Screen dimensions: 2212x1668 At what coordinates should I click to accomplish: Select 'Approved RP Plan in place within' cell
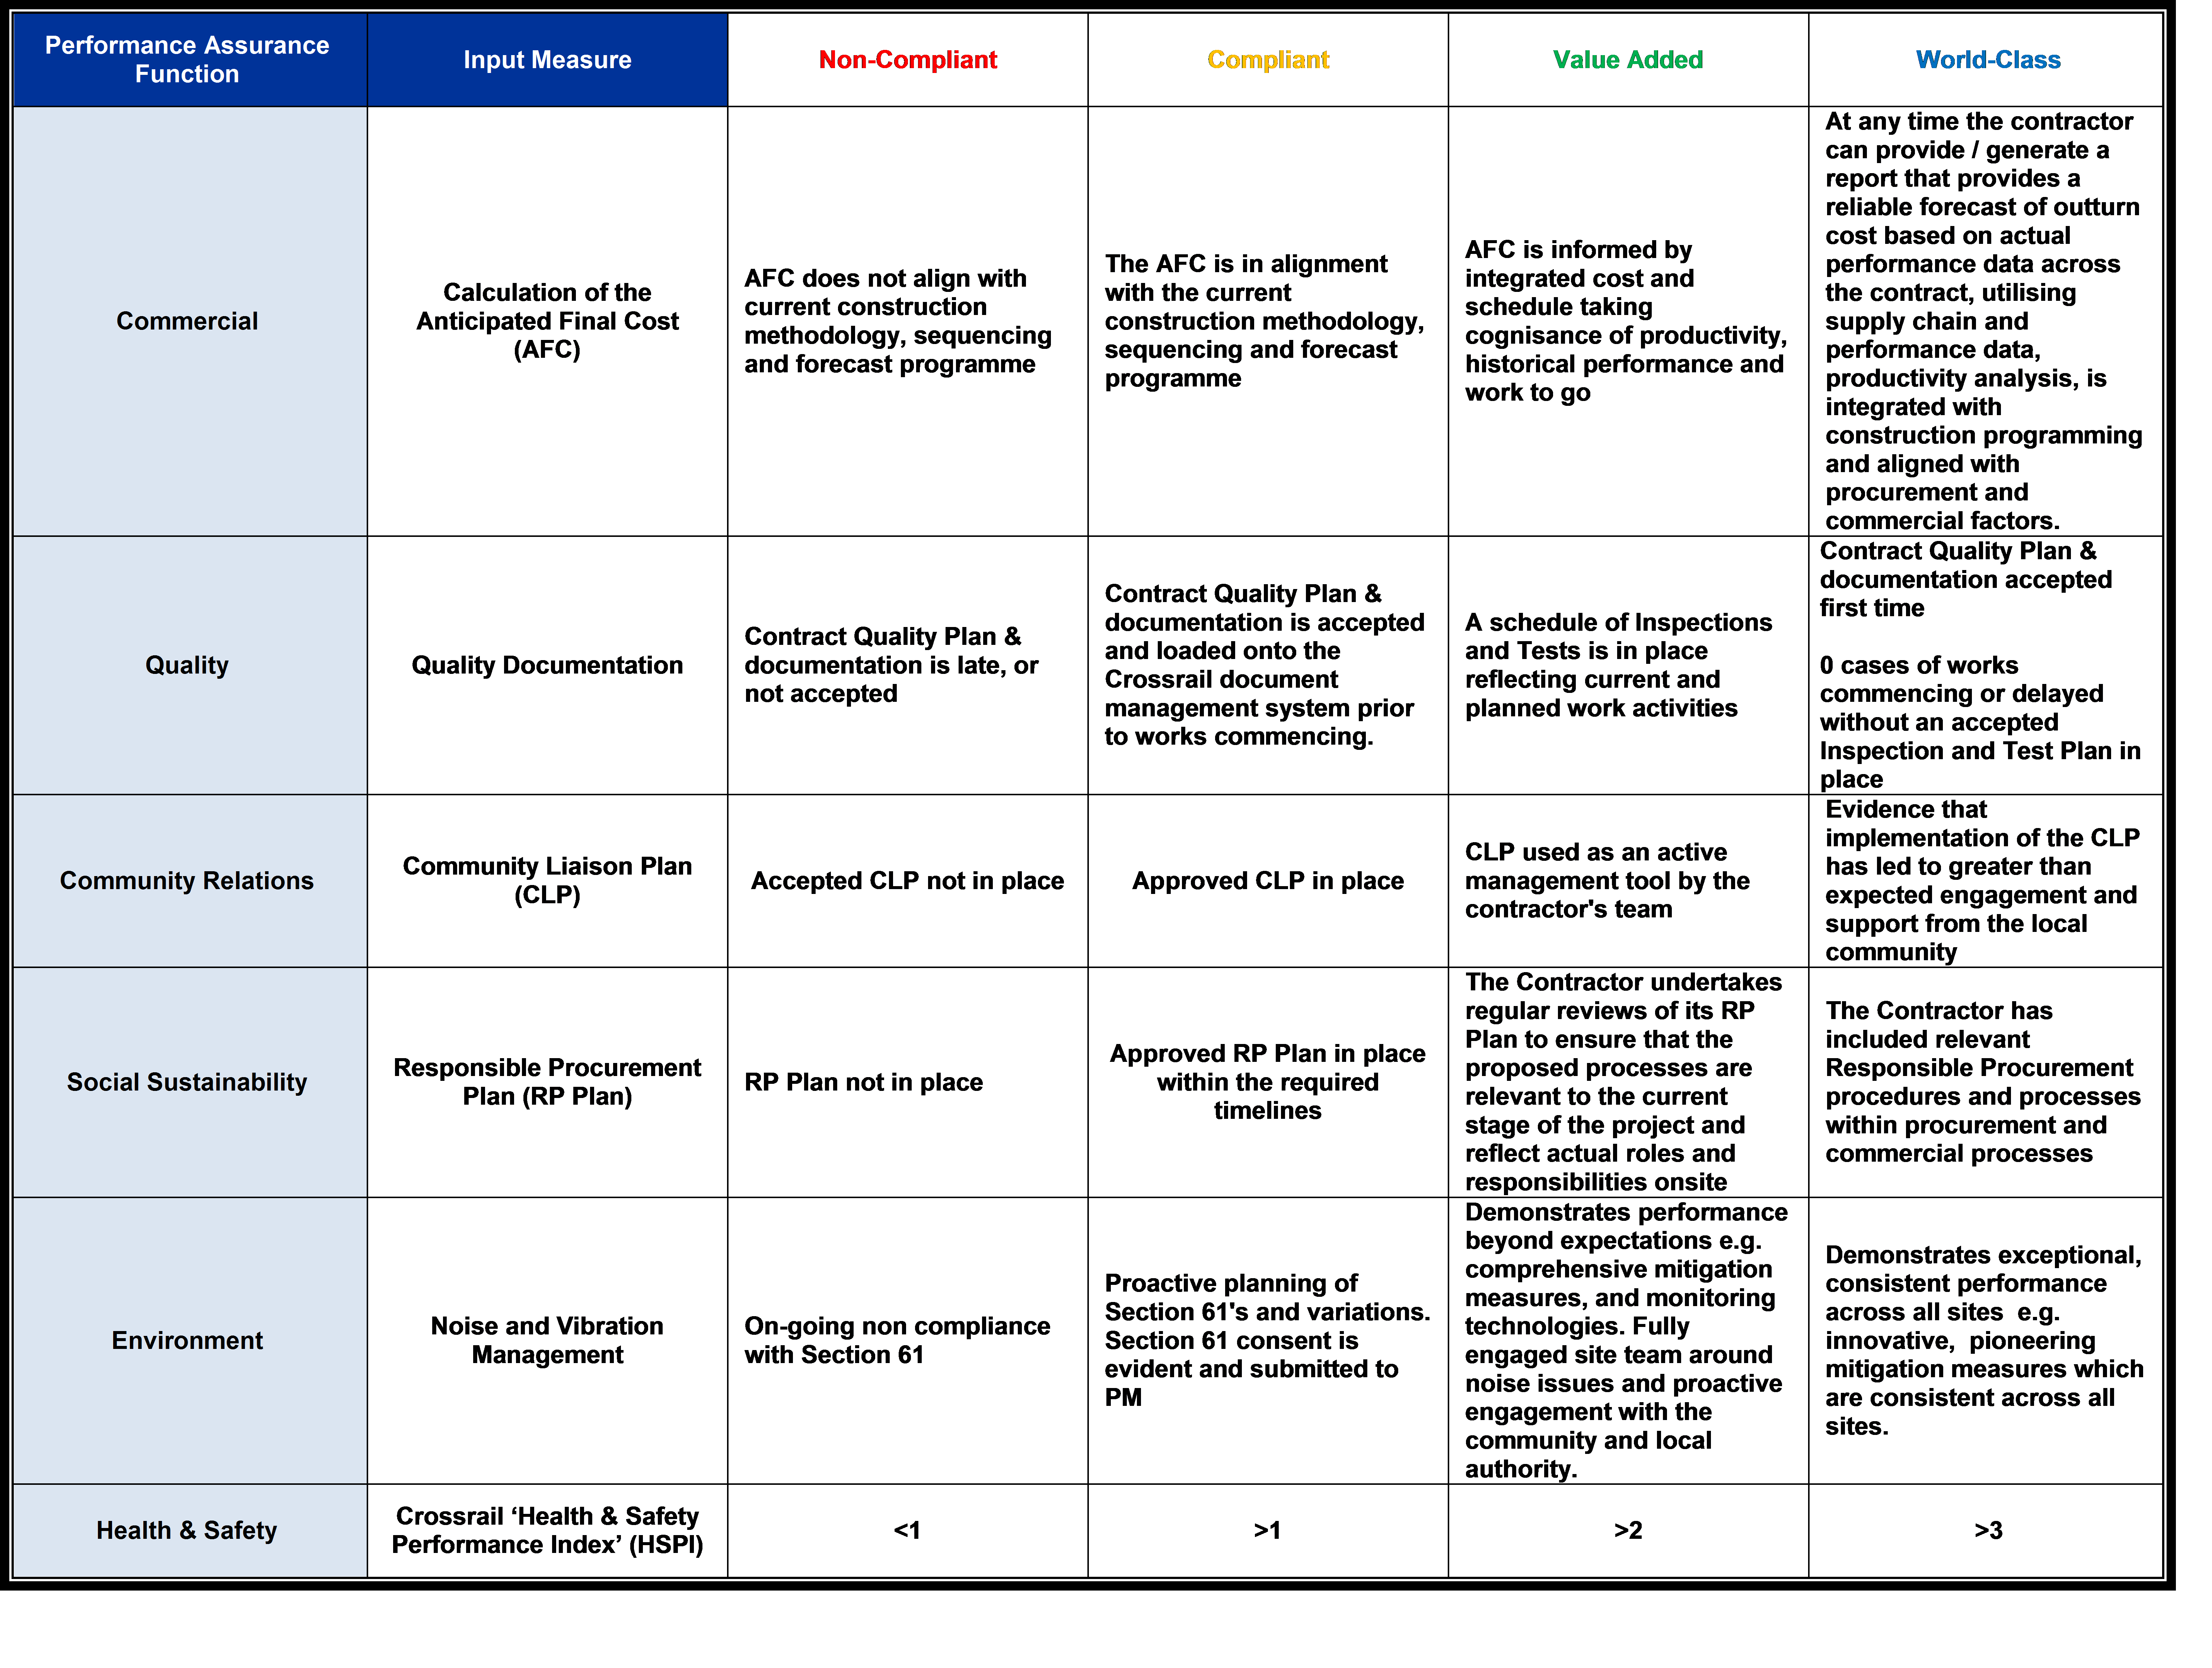(1268, 1082)
